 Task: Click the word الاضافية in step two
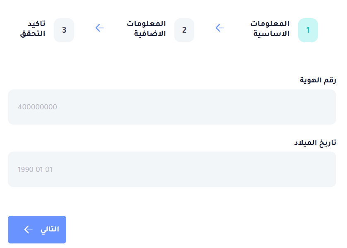[149, 34]
